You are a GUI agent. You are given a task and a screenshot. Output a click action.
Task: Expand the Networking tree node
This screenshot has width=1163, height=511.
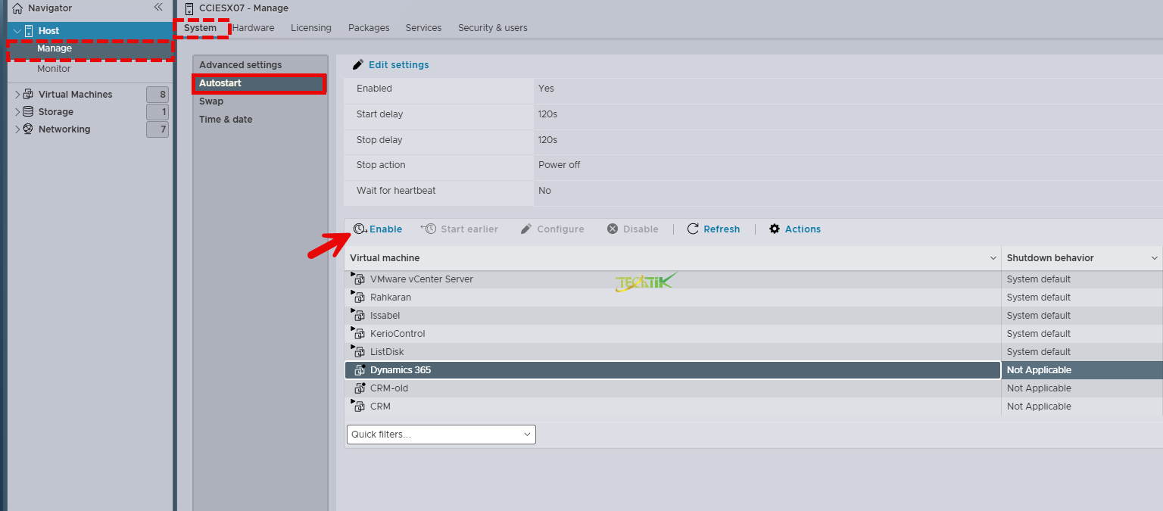pyautogui.click(x=17, y=129)
